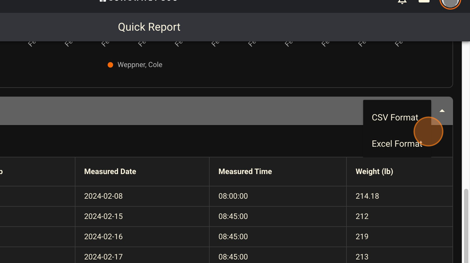This screenshot has height=263, width=470.
Task: Click the 08:45:00 time on the second row
Action: point(232,216)
